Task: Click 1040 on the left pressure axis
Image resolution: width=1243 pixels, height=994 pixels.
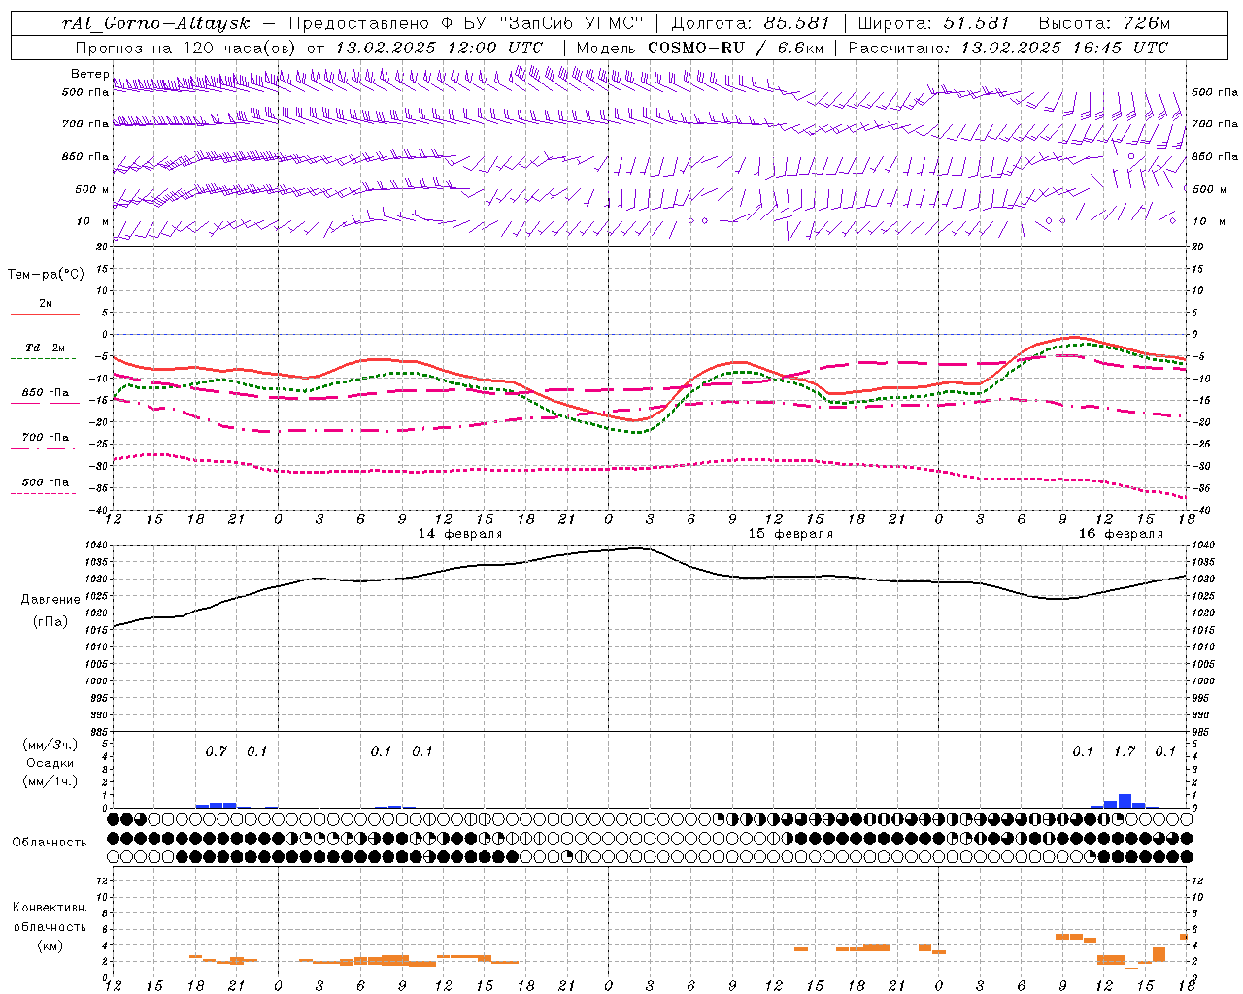Action: pyautogui.click(x=95, y=546)
